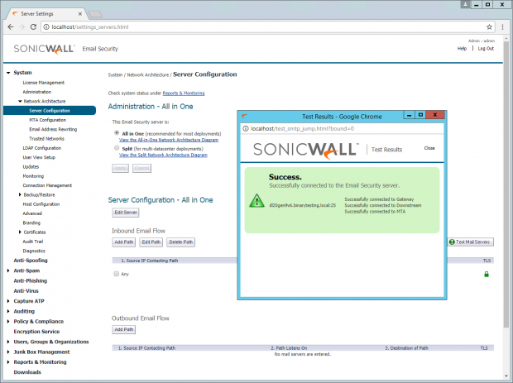Click the Apply button
The height and width of the screenshot is (383, 513).
coord(120,169)
